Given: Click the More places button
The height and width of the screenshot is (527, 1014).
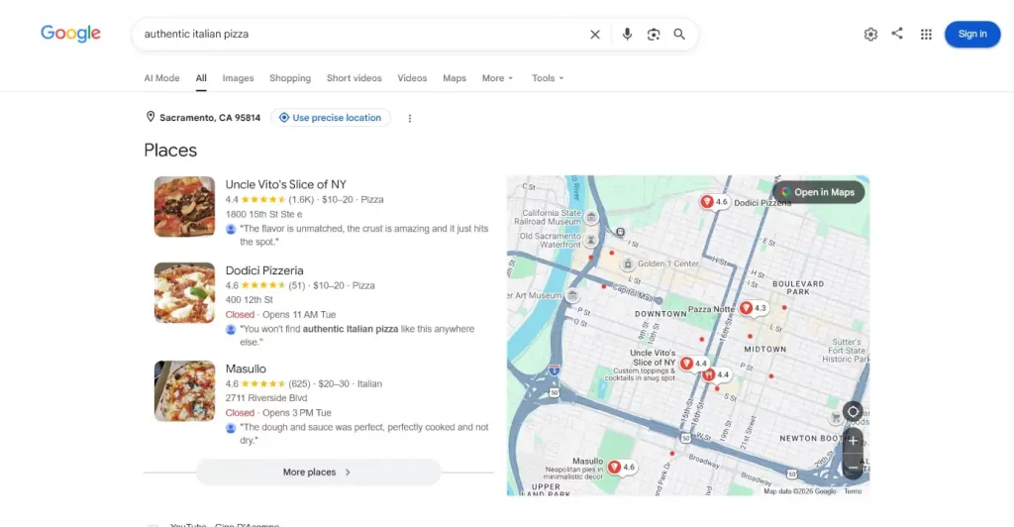Looking at the screenshot, I should click(318, 473).
